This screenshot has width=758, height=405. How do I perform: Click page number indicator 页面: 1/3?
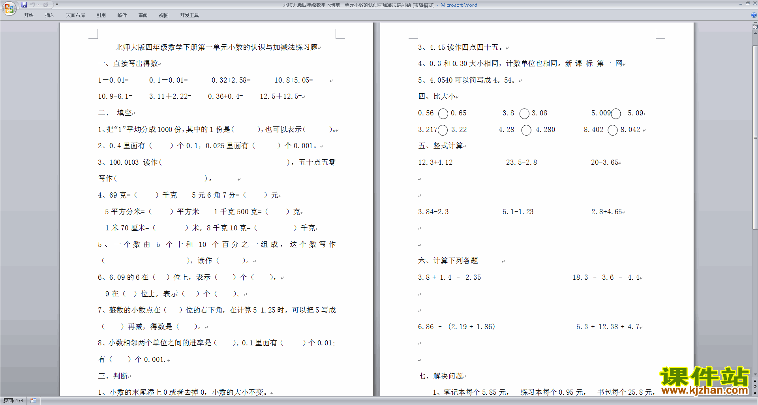13,401
